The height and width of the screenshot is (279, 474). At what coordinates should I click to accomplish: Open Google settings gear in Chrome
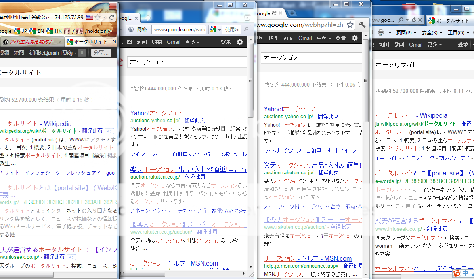pos(355,38)
